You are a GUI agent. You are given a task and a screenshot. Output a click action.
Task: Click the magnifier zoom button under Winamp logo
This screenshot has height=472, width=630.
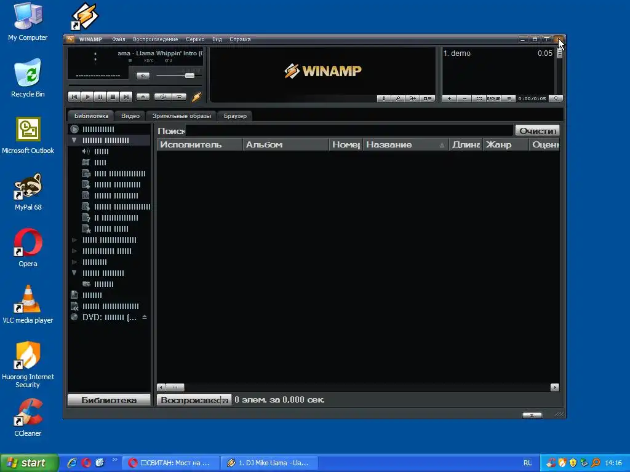pos(398,98)
